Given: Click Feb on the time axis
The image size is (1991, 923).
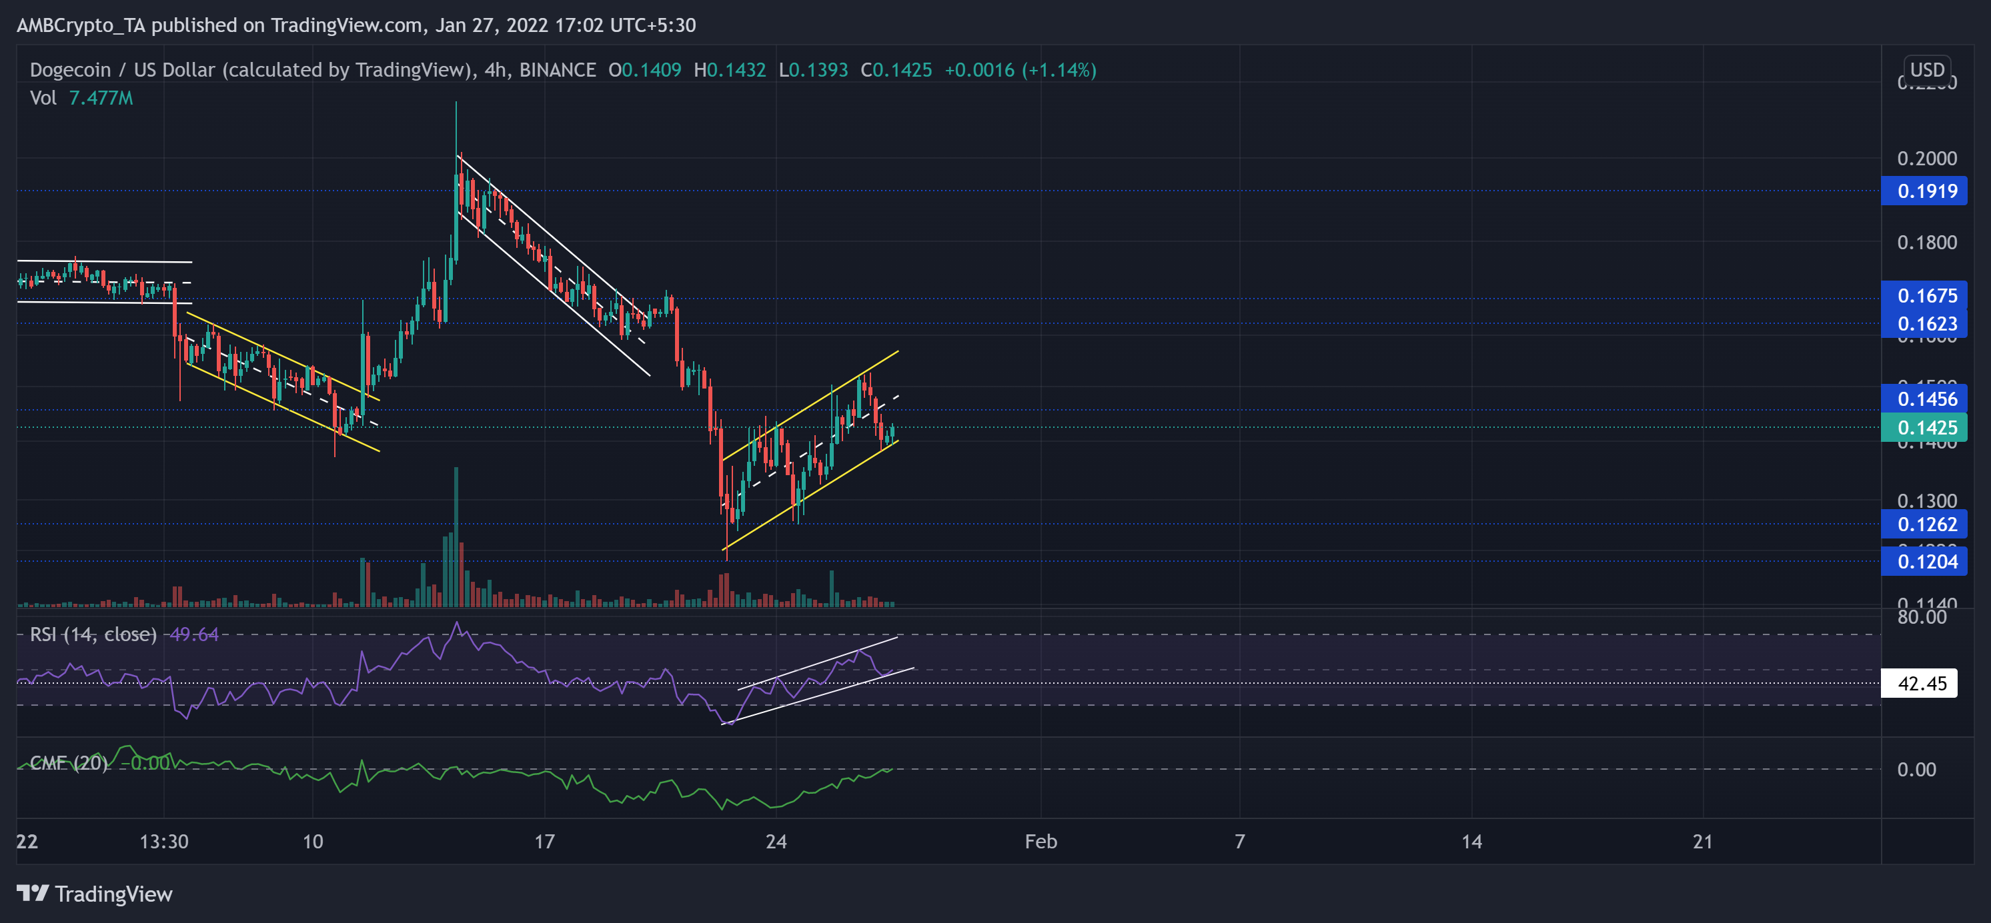Looking at the screenshot, I should [1041, 842].
